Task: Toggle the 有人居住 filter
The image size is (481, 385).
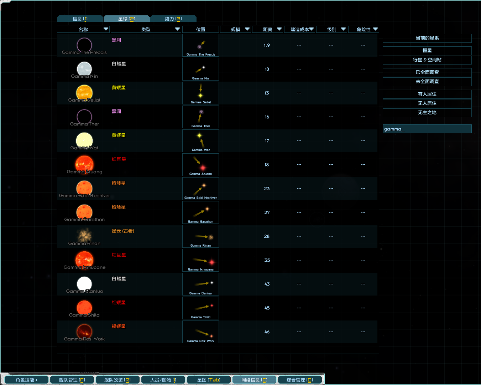Action: [x=427, y=94]
